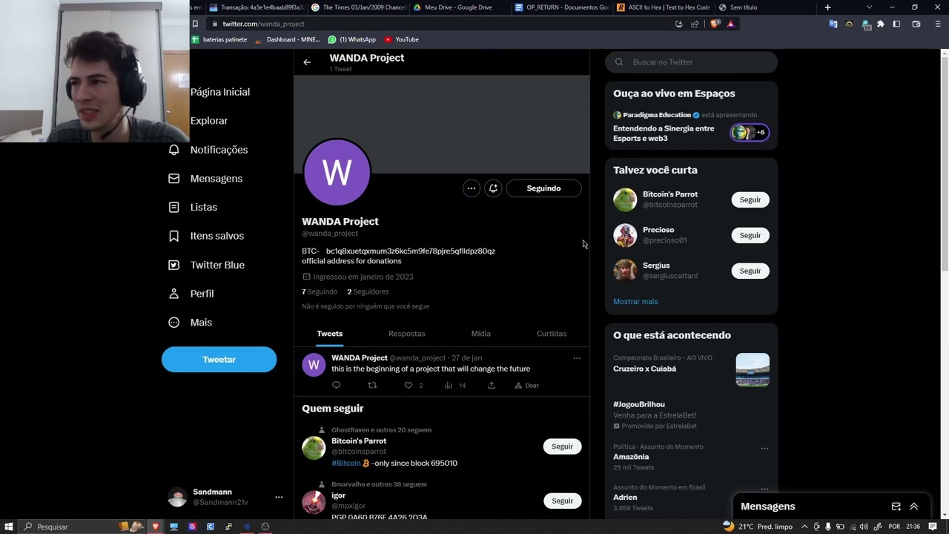
Task: Open WhatsApp bookmark in bookmarks bar
Action: (352, 39)
